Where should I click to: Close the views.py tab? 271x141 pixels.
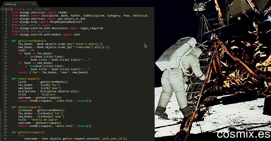(x=33, y=4)
